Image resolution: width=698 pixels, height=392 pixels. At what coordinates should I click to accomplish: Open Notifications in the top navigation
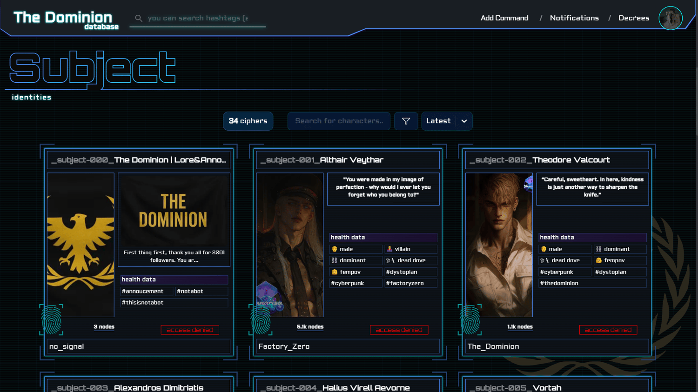click(574, 18)
